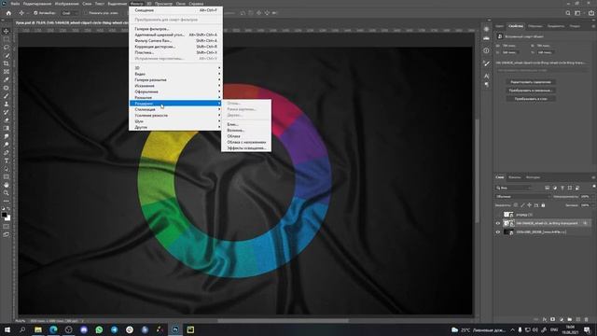
Task: Create new group with folder icon
Action: [x=570, y=319]
